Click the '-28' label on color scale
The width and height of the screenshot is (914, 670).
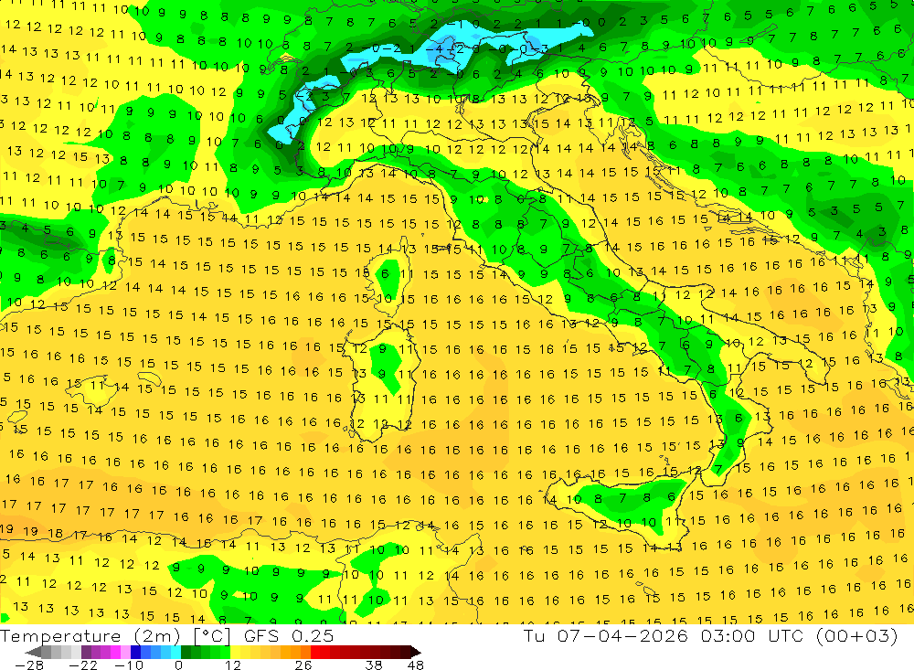click(x=28, y=665)
